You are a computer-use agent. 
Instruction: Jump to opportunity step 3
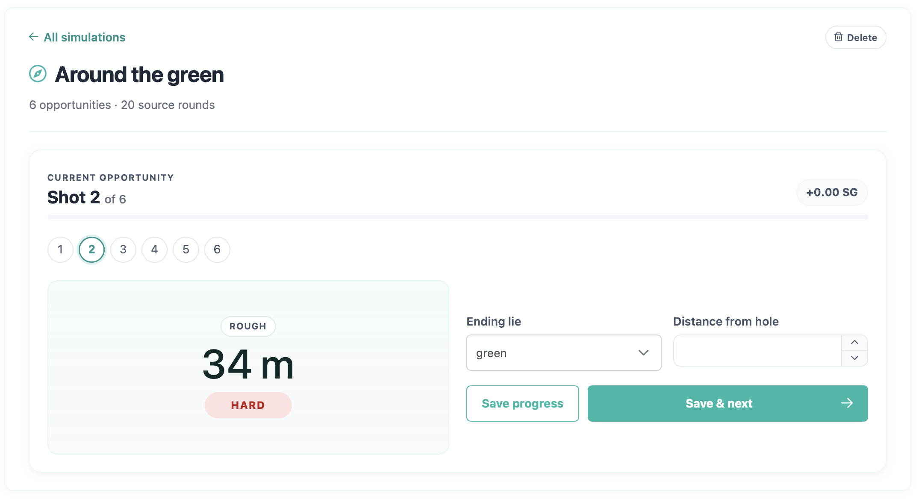click(123, 249)
